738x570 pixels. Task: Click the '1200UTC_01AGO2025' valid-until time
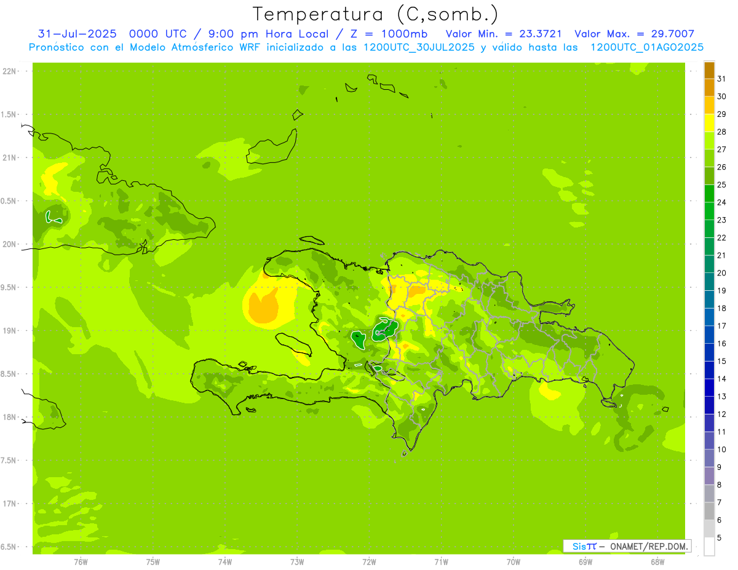[x=647, y=47]
